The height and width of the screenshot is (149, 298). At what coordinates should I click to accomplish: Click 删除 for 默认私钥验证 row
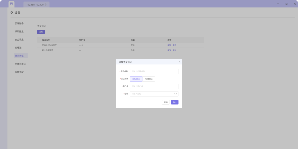pos(174,50)
